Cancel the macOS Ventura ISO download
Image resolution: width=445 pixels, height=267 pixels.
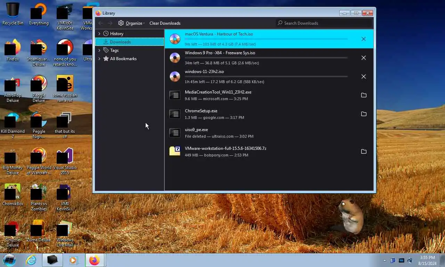364,39
